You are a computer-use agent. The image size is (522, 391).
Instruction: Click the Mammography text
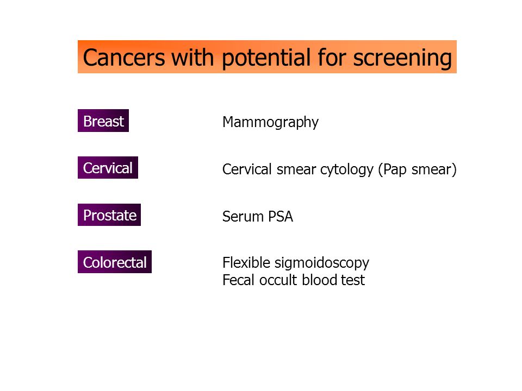[270, 122]
